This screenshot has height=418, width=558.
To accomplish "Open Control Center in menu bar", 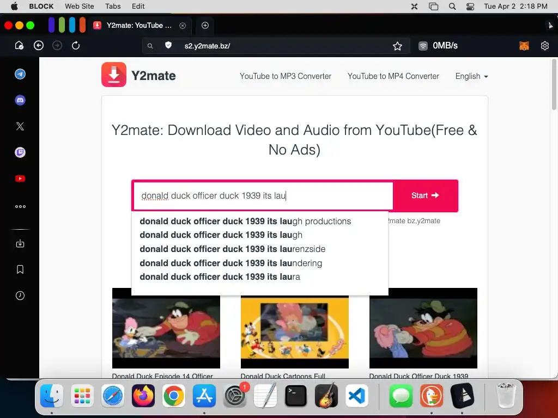I will click(470, 7).
